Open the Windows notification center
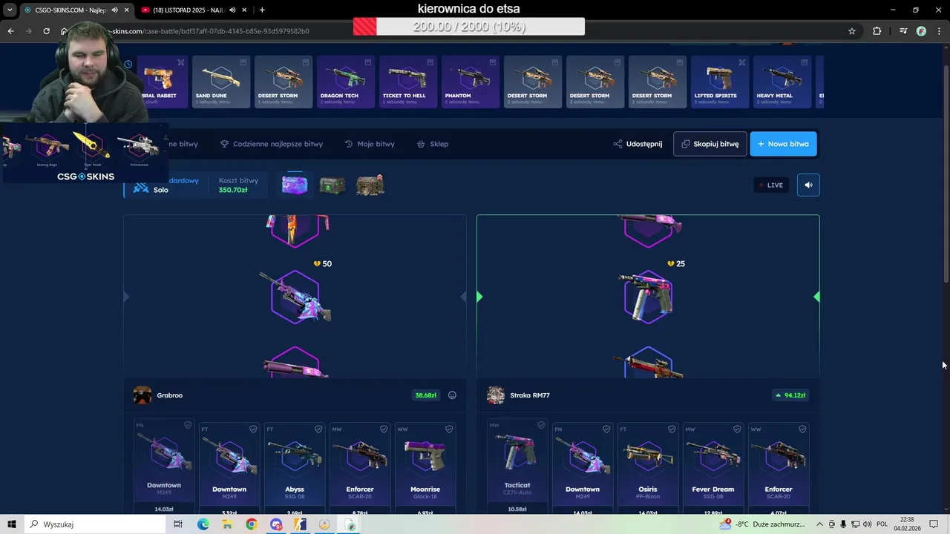Viewport: 950px width, 534px height. coord(934,524)
